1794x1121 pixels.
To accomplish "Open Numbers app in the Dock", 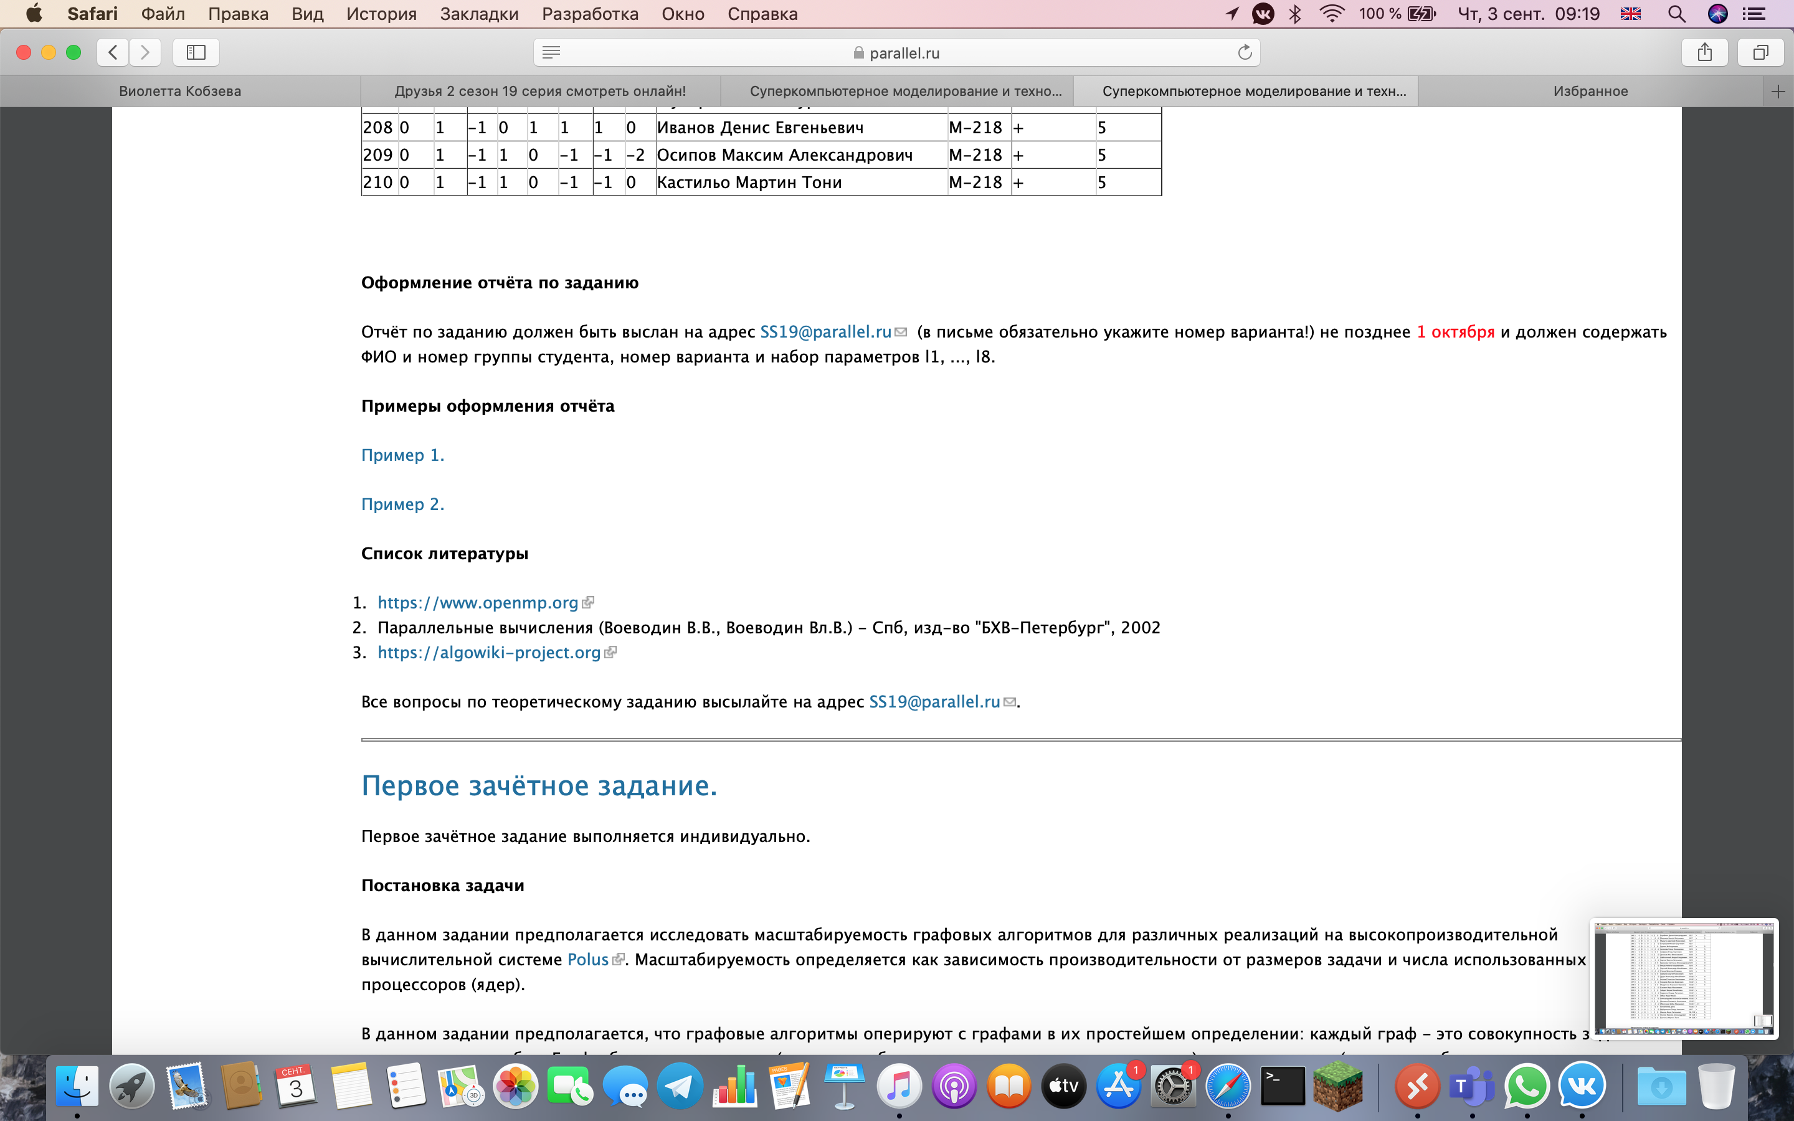I will click(x=734, y=1087).
